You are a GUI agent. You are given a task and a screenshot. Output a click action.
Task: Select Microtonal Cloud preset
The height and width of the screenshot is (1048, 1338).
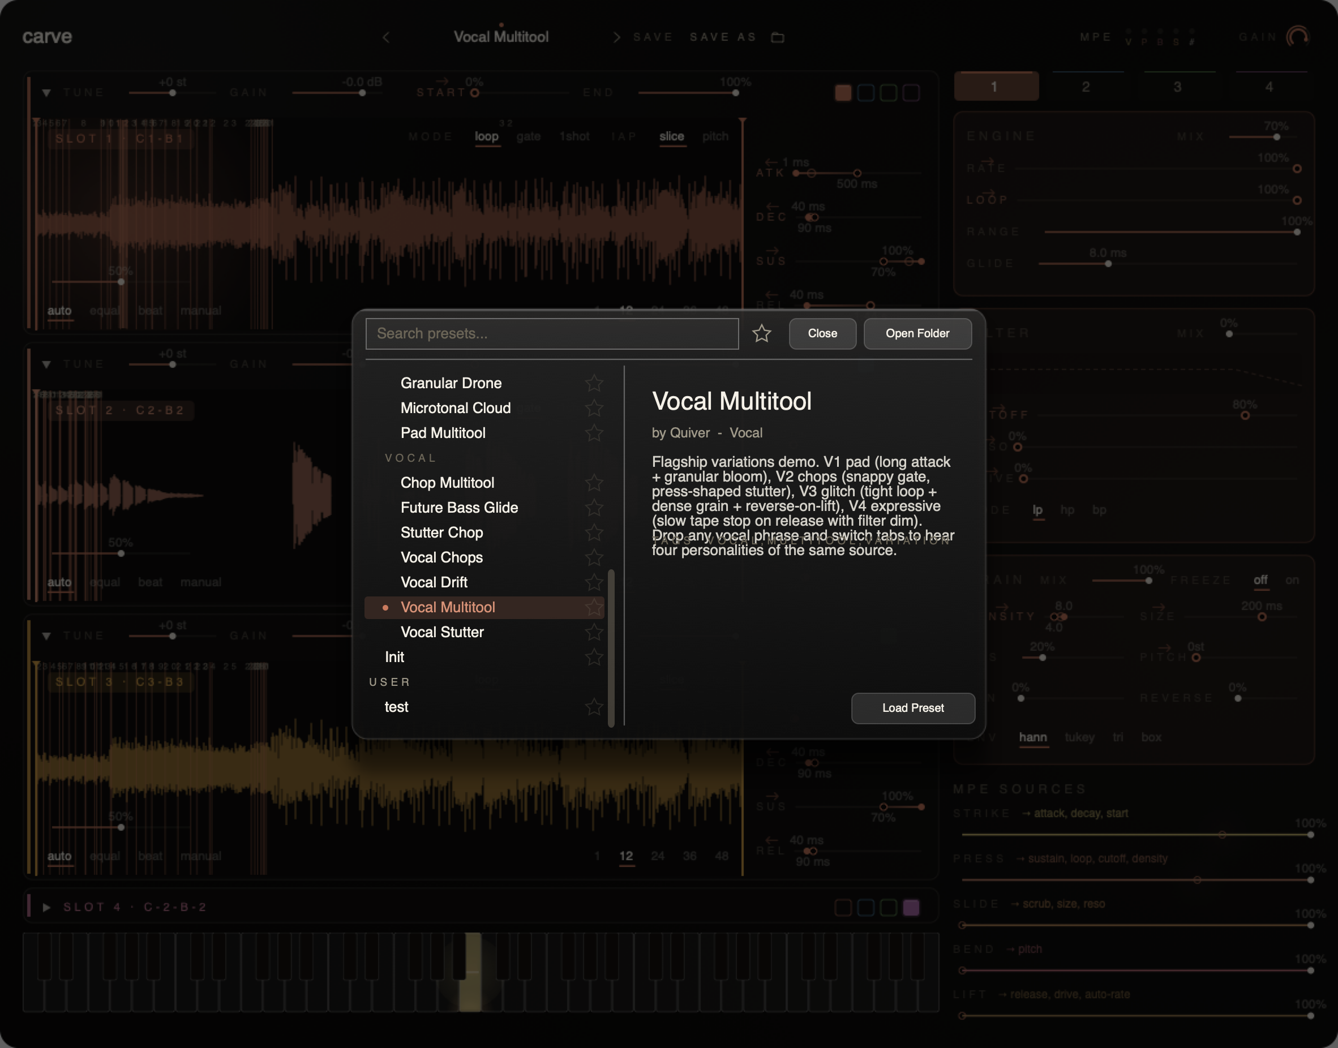pos(456,408)
